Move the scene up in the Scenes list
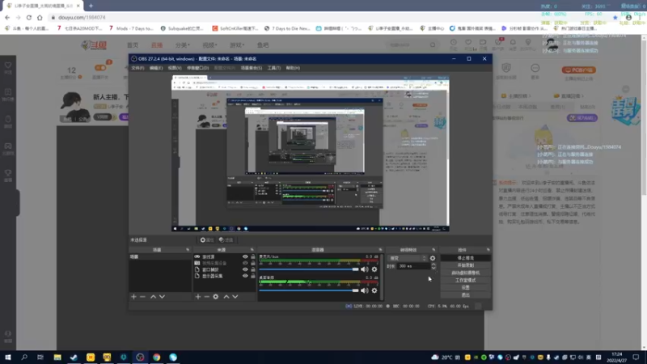The width and height of the screenshot is (647, 364). (x=153, y=297)
